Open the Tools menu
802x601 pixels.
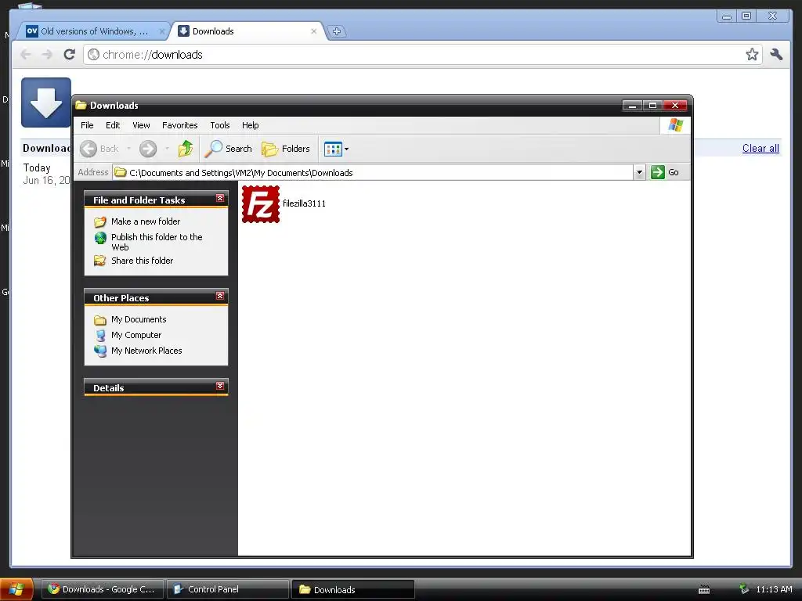[x=220, y=125]
